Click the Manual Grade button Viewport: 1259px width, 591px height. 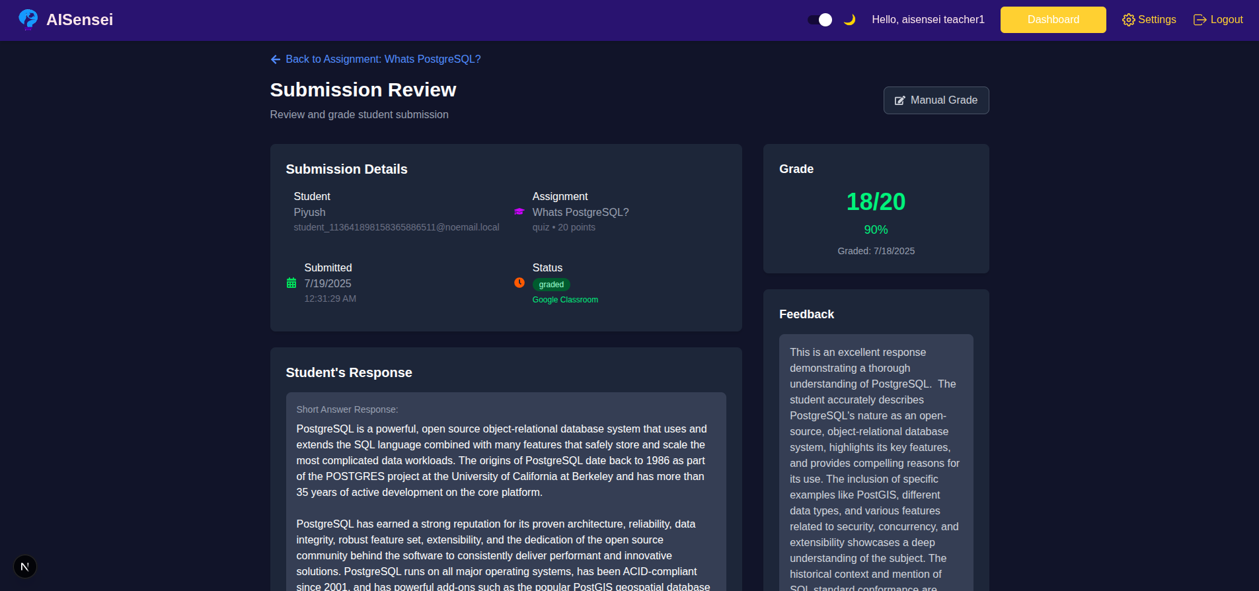(936, 100)
